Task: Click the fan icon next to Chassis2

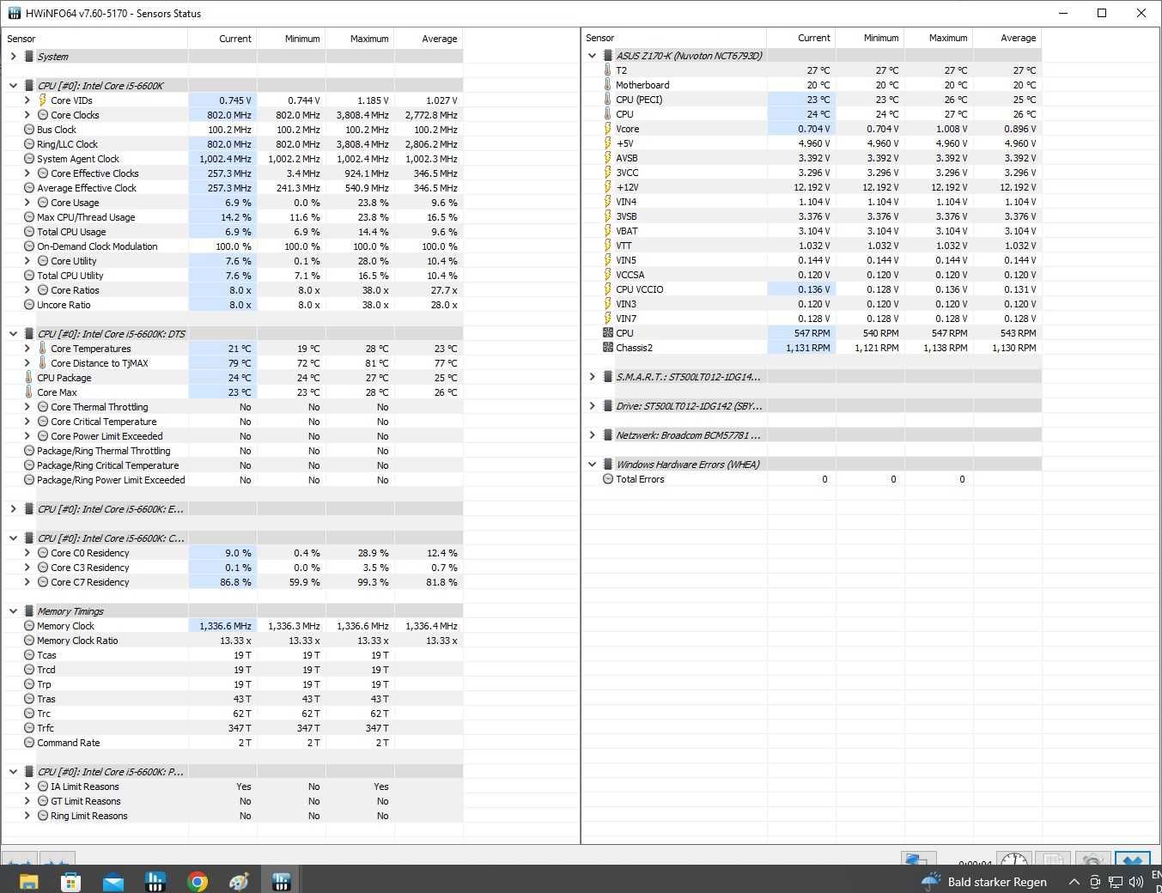Action: coord(607,348)
